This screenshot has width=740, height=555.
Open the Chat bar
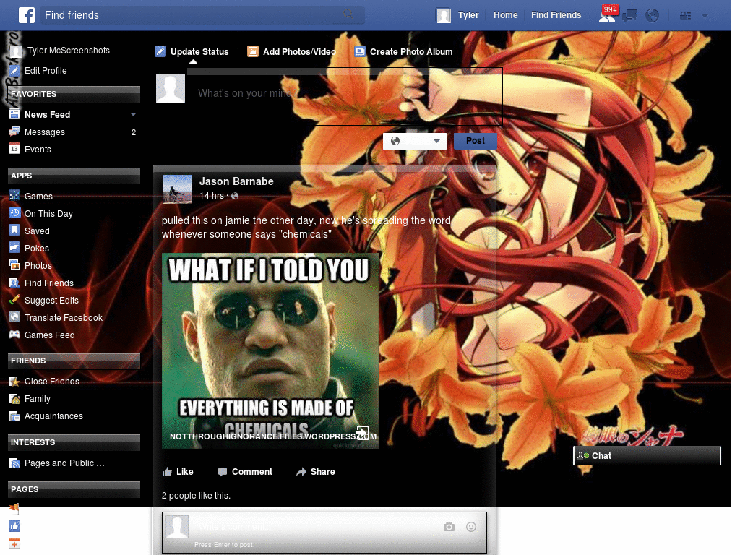tap(647, 456)
